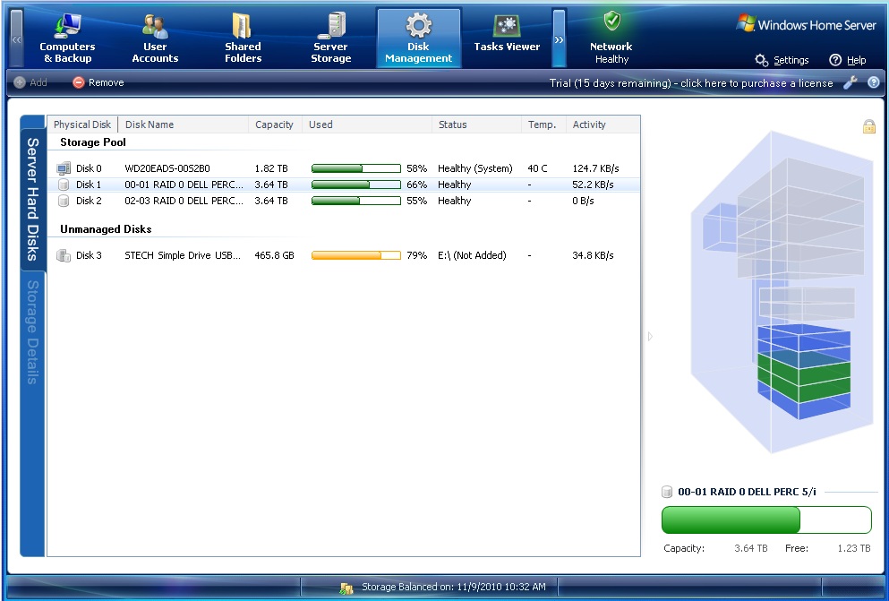The height and width of the screenshot is (601, 889).
Task: Click the Disk 1 drive icon
Action: [64, 185]
